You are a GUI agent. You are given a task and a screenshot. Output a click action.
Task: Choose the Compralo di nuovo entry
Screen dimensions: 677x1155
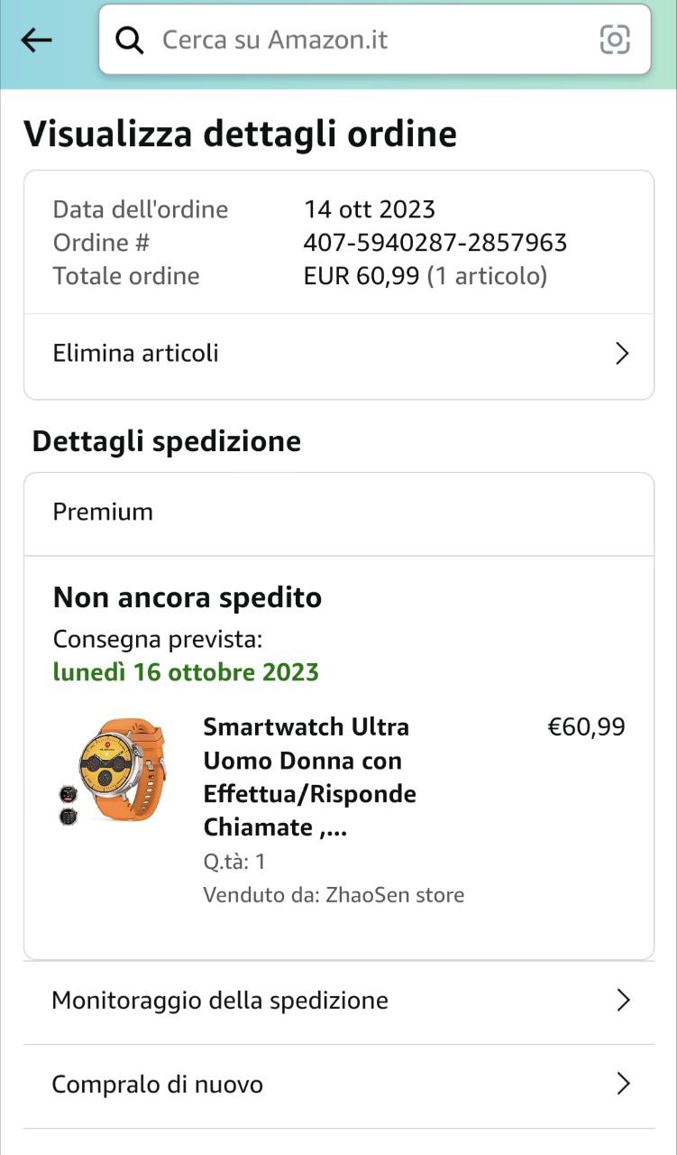pos(157,1084)
